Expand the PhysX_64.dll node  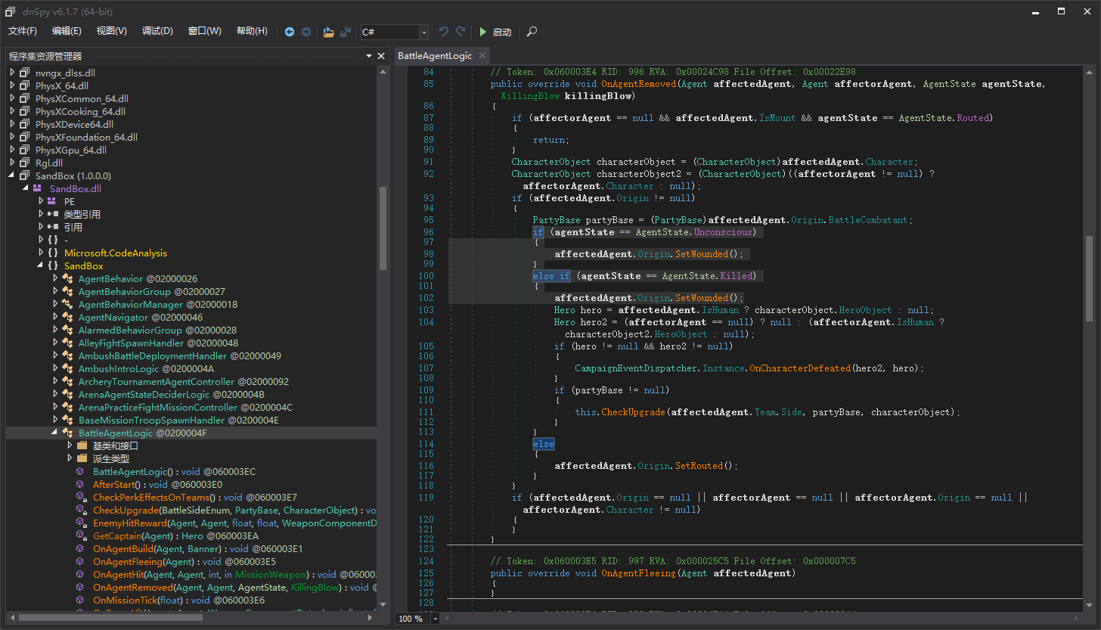pos(12,85)
